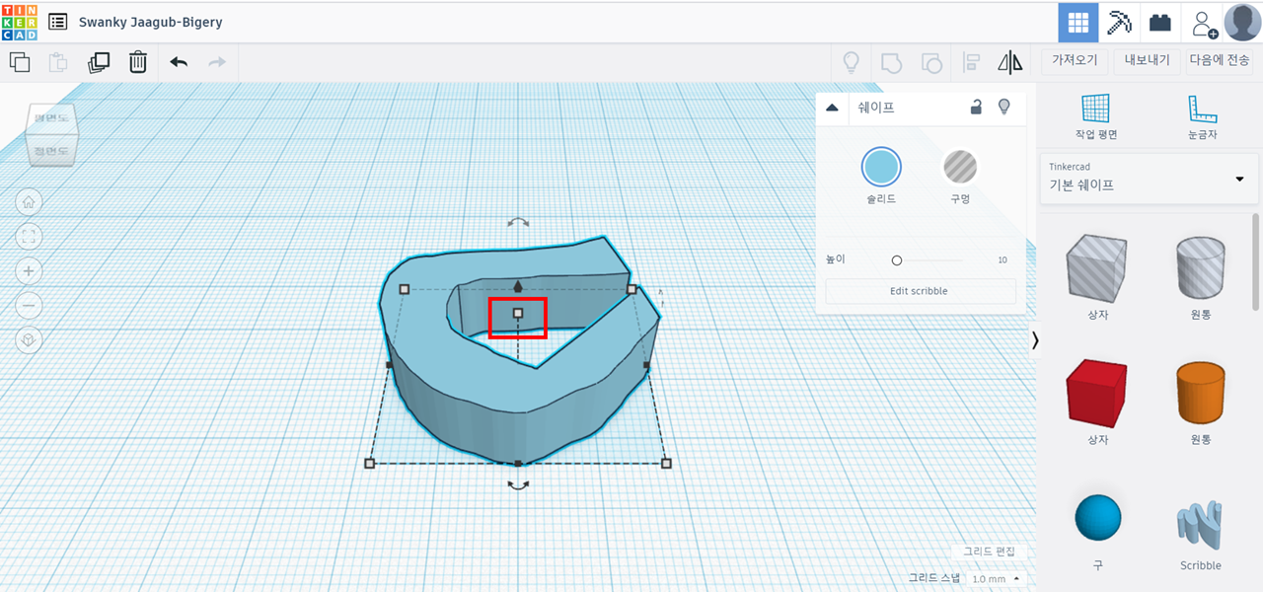Click the Duplicate and repeat icon

[x=99, y=62]
